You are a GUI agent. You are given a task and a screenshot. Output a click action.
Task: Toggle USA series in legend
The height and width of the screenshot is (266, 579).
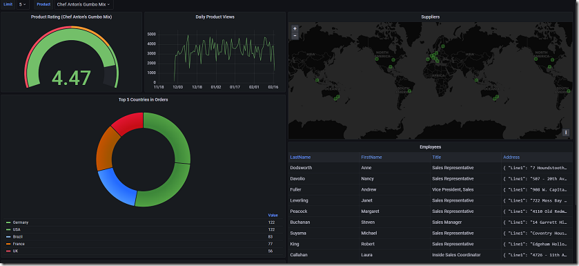17,230
